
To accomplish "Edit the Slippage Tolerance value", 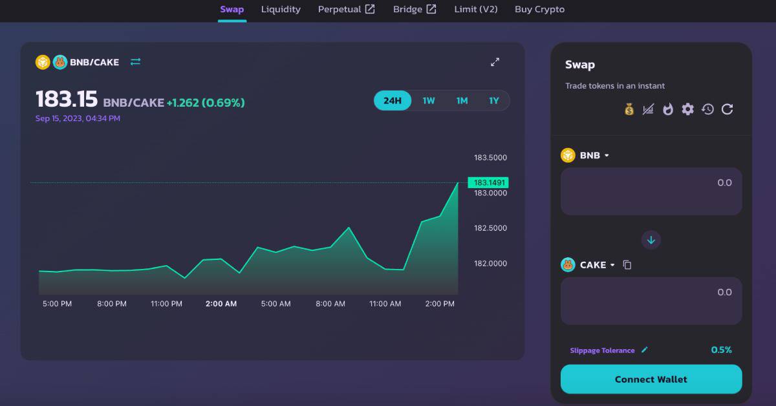I will [x=644, y=350].
